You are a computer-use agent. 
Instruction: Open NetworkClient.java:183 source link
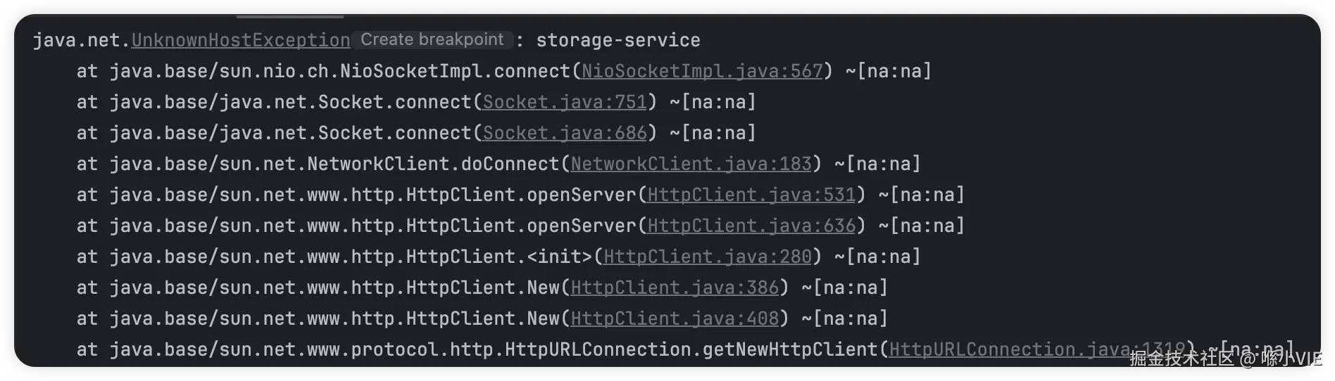tap(691, 164)
